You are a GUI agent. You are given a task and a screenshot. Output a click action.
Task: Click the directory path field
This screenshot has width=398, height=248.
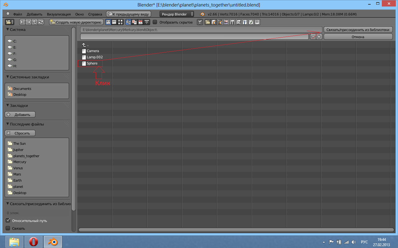click(201, 30)
